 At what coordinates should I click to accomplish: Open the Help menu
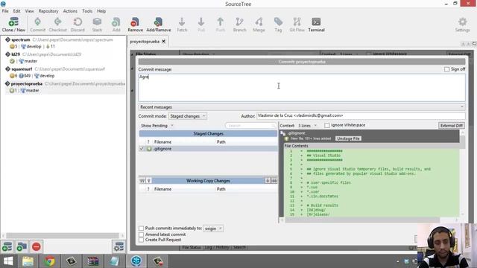101,11
